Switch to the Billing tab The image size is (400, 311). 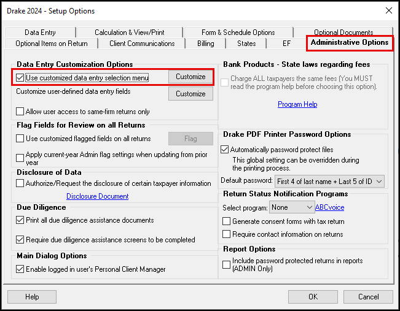206,44
